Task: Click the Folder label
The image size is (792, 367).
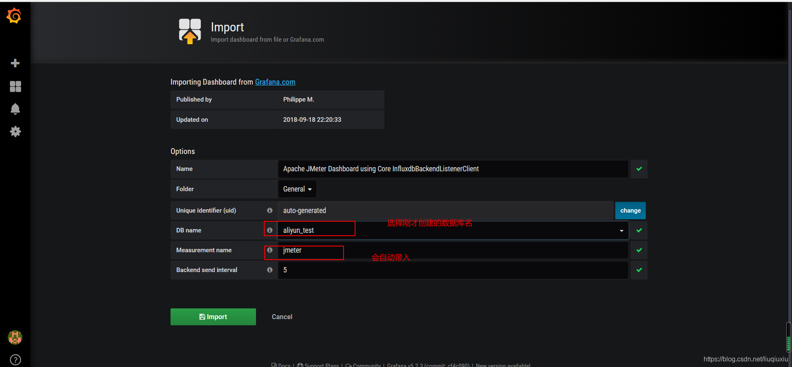Action: (185, 189)
